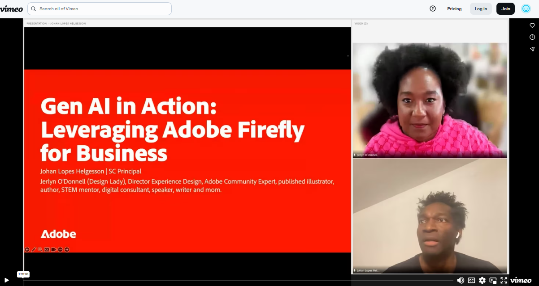Viewport: 539px width, 286px height.
Task: Click the Vimeo logo in top left
Action: click(x=12, y=8)
